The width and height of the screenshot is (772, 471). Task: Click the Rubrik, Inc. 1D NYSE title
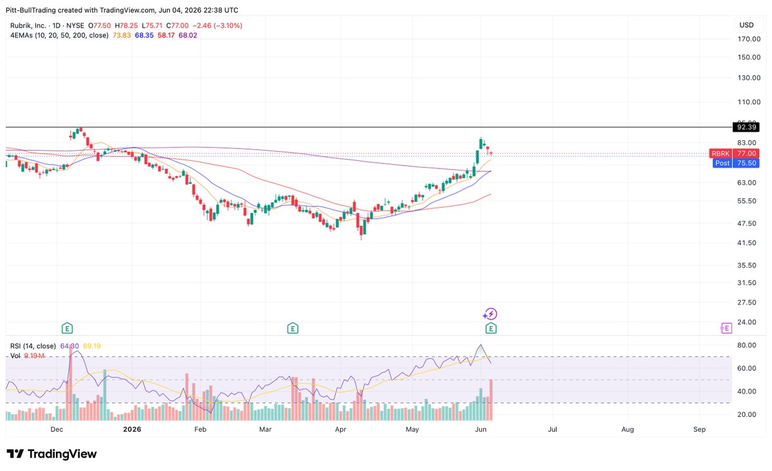point(46,26)
